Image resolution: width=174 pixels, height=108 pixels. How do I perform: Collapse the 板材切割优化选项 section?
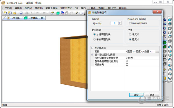click(x=92, y=55)
